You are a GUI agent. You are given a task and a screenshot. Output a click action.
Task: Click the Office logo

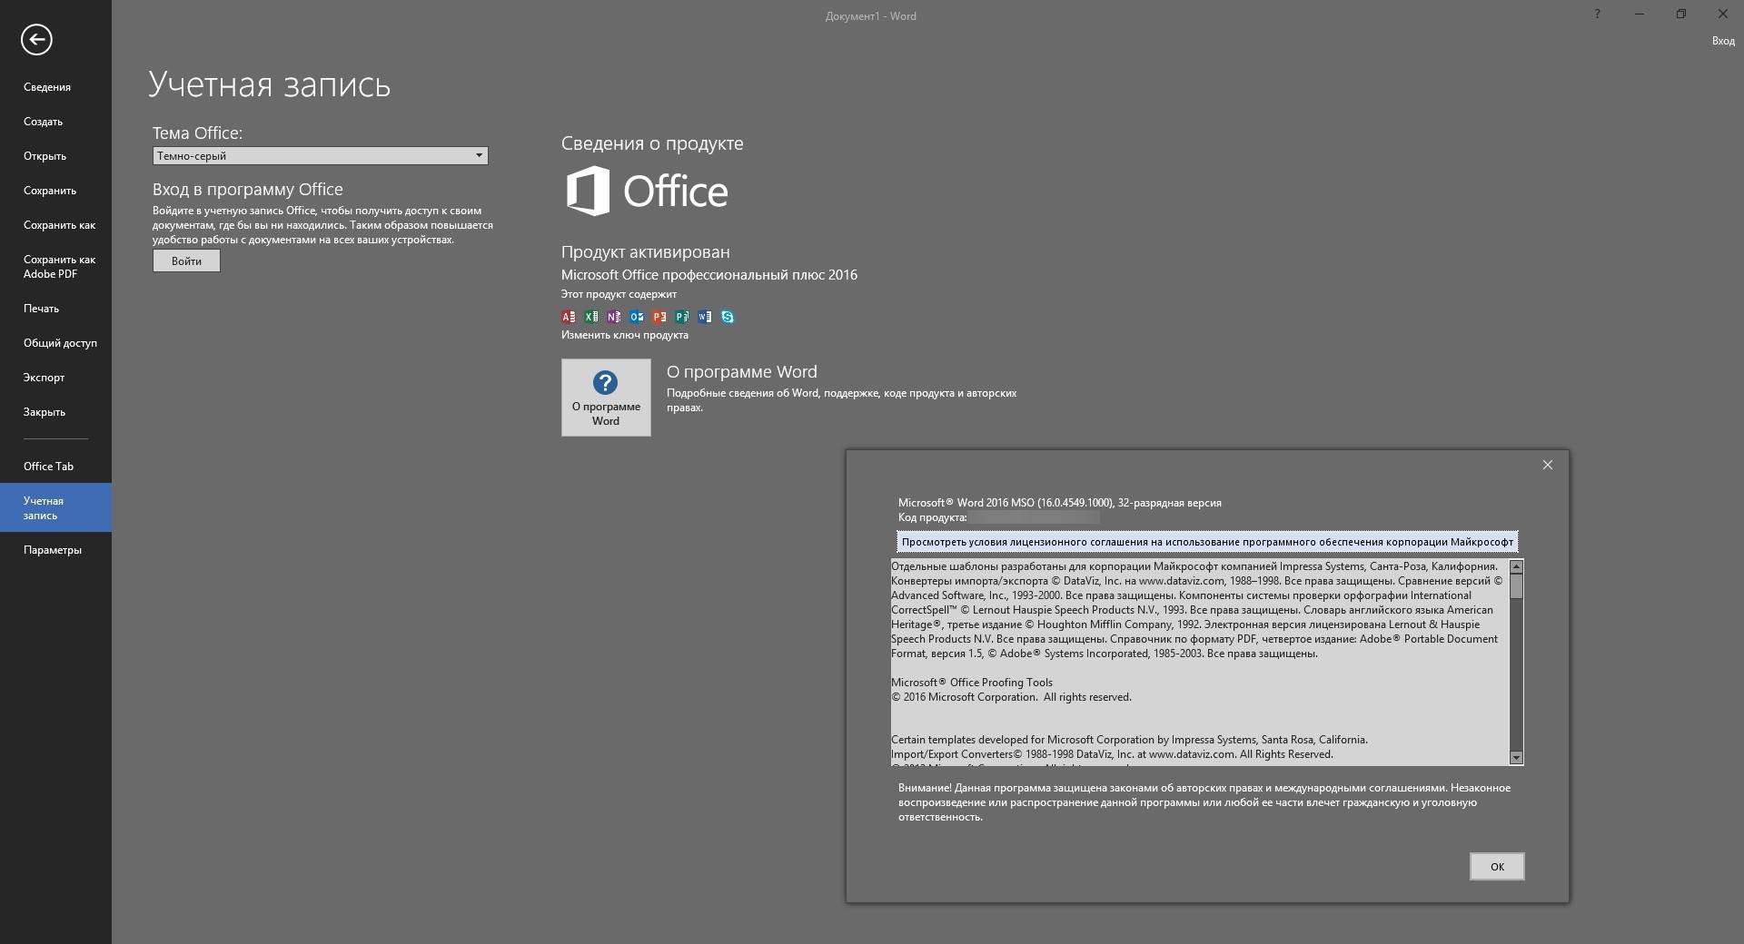(647, 191)
